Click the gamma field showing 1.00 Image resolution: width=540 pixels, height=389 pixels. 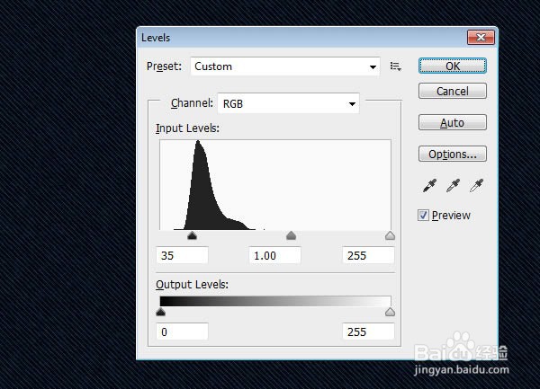coord(274,255)
